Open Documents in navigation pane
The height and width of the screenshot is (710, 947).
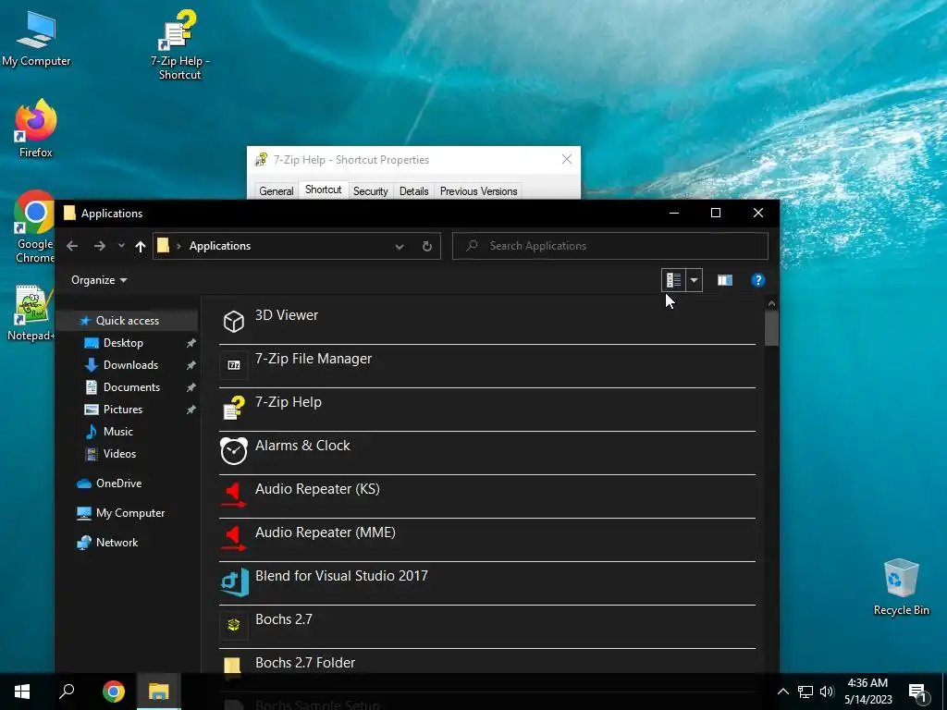pos(131,387)
